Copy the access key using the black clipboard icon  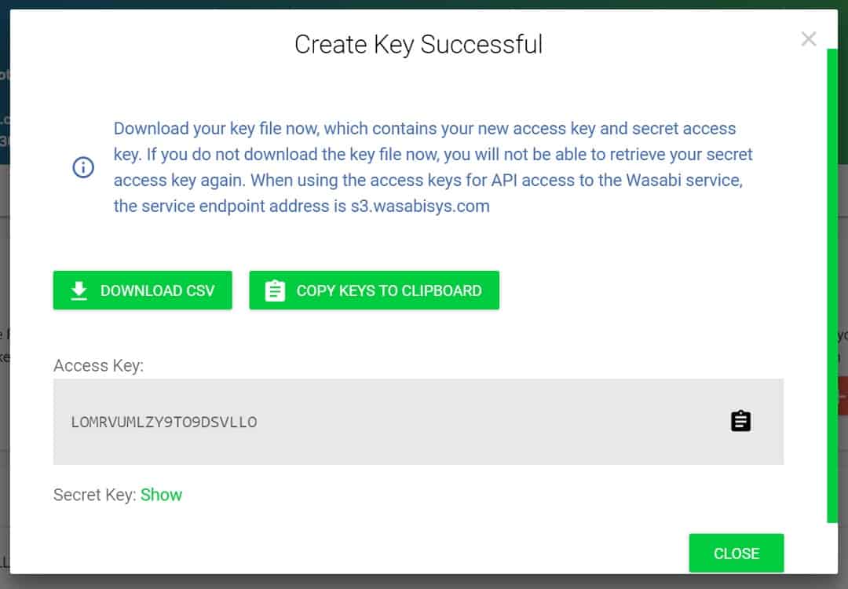tap(740, 421)
